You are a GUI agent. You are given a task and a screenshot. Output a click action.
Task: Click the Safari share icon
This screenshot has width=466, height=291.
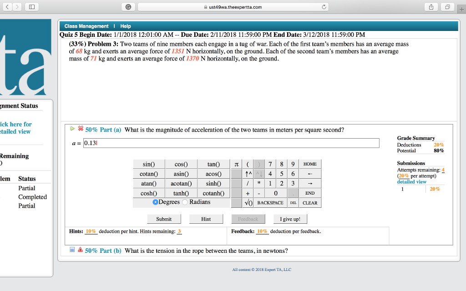[x=431, y=7]
